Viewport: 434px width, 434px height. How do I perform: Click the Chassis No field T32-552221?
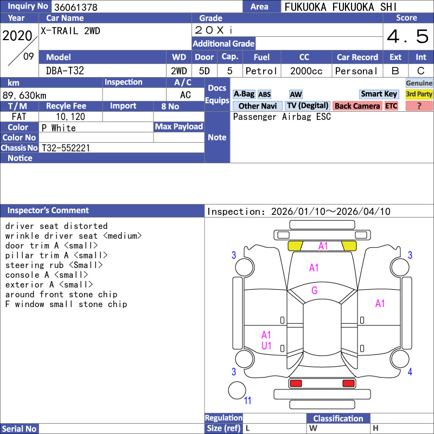click(x=66, y=148)
